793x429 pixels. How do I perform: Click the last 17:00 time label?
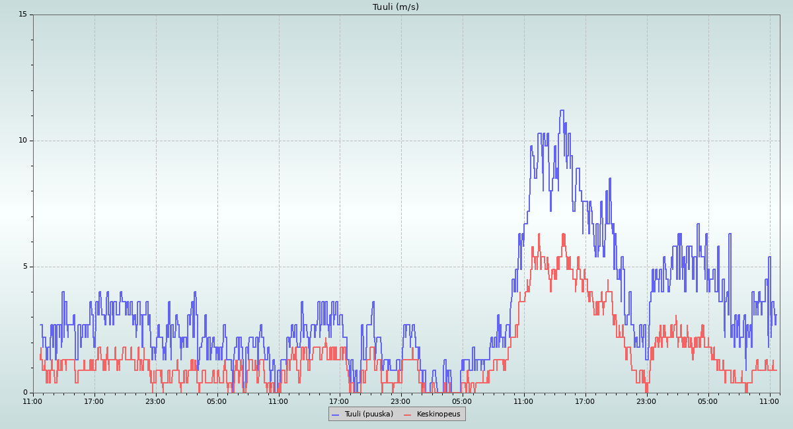tap(585, 401)
